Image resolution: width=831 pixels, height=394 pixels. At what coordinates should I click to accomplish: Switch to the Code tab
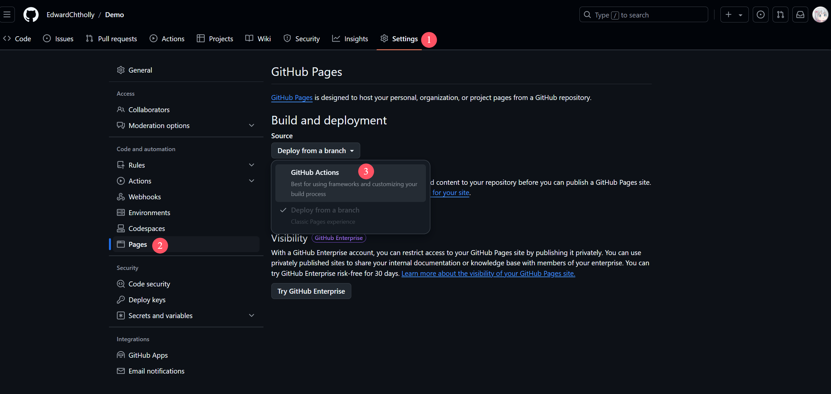(x=17, y=39)
